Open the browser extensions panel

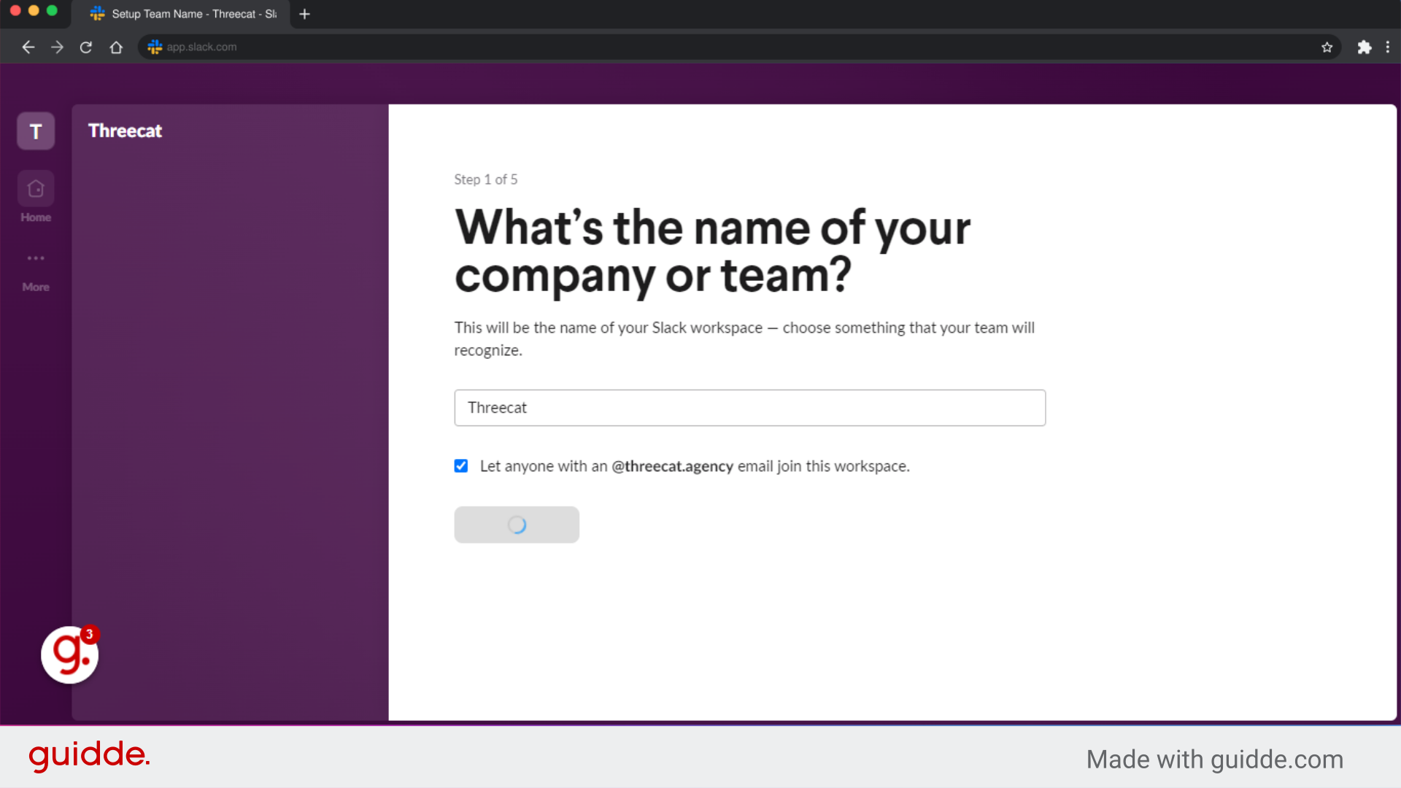coord(1365,47)
